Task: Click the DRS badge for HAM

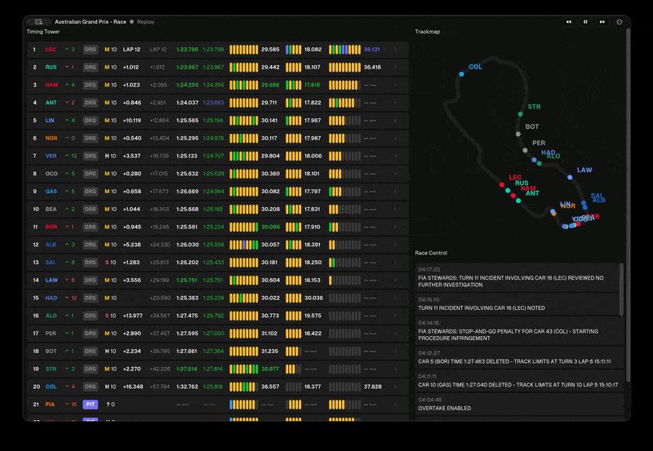Action: (x=91, y=85)
